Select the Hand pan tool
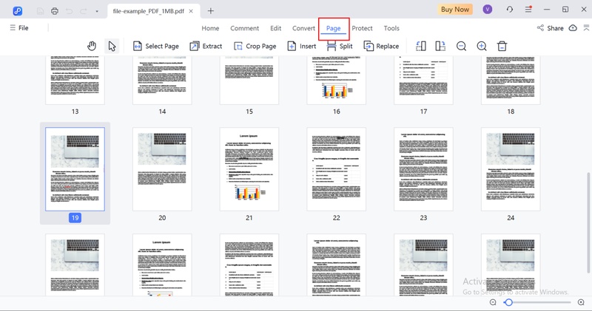This screenshot has width=592, height=311. 91,46
